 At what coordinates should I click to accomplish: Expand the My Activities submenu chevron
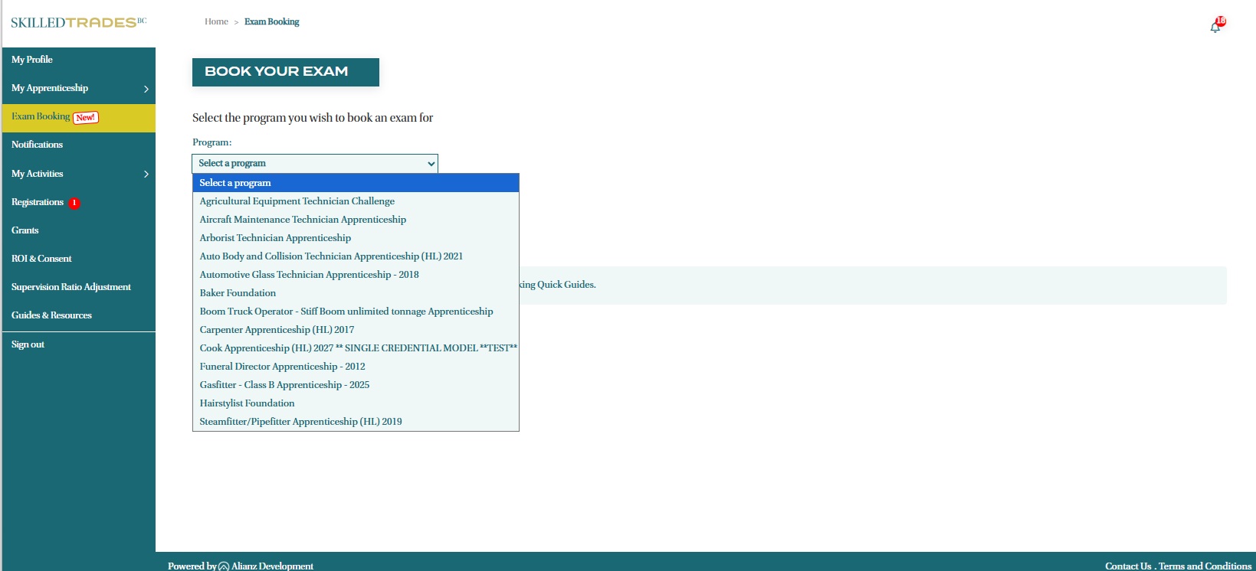(146, 174)
